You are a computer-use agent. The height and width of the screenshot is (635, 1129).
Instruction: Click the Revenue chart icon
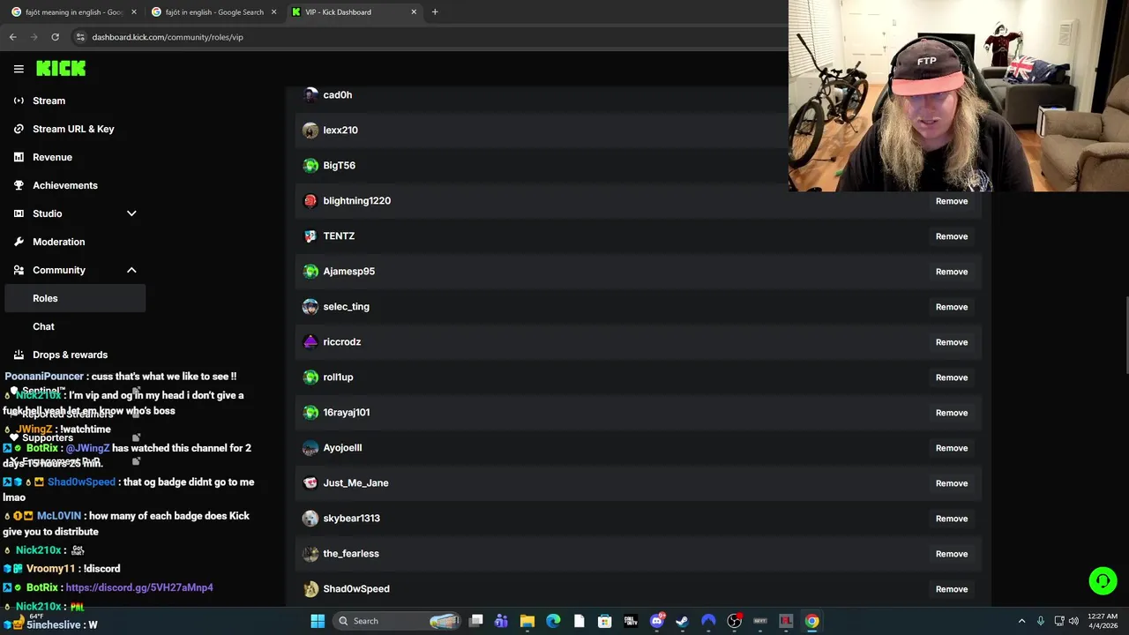pyautogui.click(x=19, y=157)
